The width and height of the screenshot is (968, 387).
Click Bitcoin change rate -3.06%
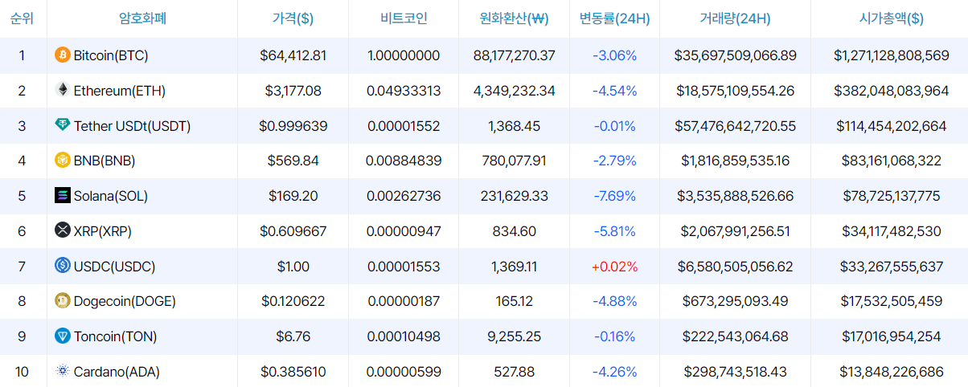click(614, 55)
